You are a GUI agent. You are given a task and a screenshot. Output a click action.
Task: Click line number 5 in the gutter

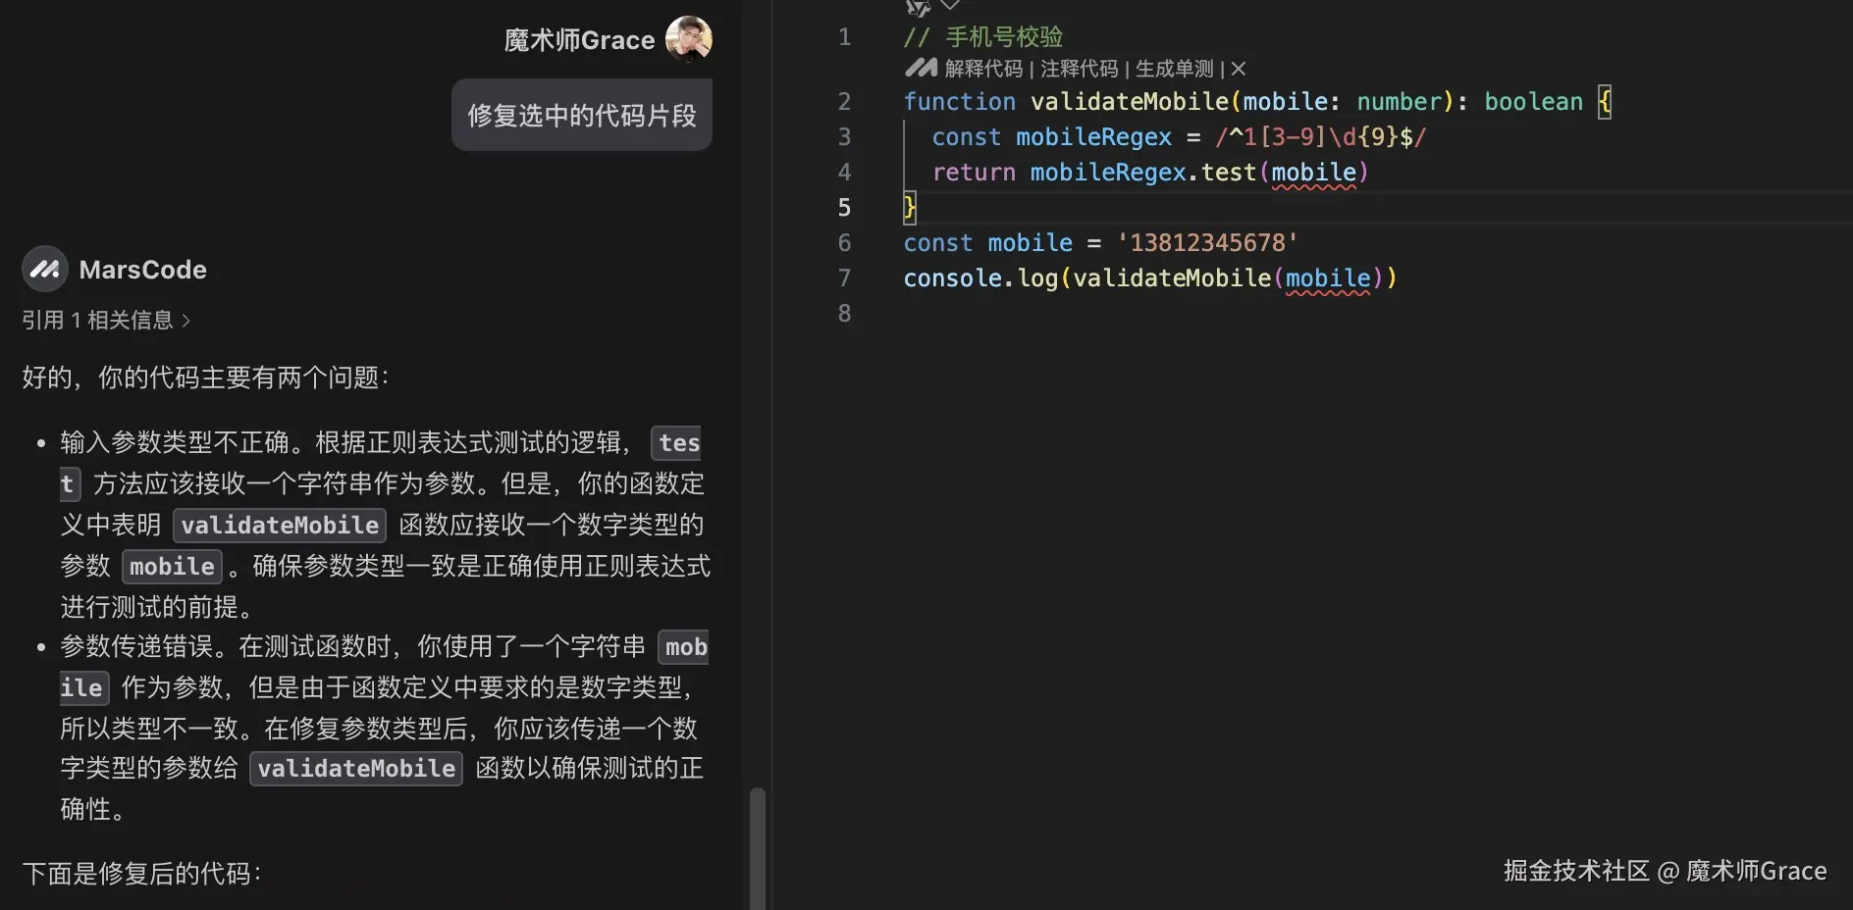844,208
